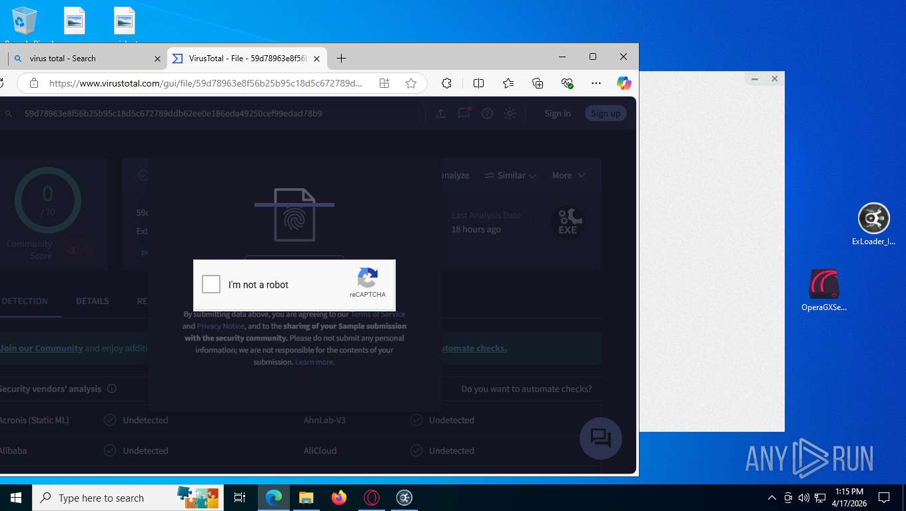906x511 pixels.
Task: Minimize the white background window
Action: click(x=755, y=79)
